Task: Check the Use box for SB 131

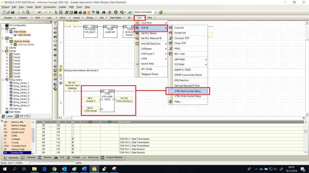Action: click(x=73, y=135)
